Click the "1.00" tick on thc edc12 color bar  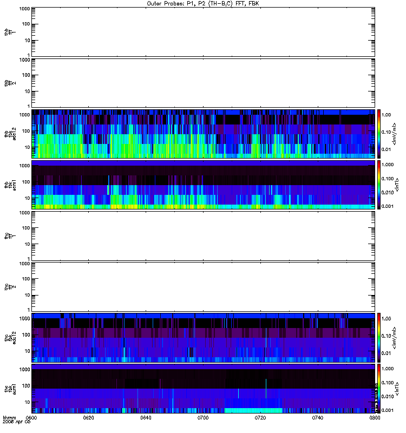pyautogui.click(x=386, y=319)
